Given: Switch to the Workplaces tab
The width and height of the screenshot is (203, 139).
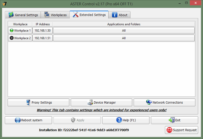Looking at the screenshot, I should point(55,15).
